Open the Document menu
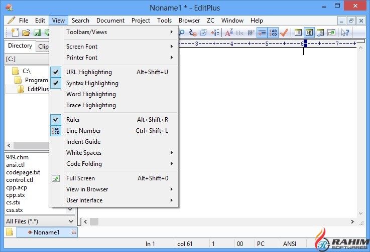This screenshot has width=370, height=252. pyautogui.click(x=110, y=21)
